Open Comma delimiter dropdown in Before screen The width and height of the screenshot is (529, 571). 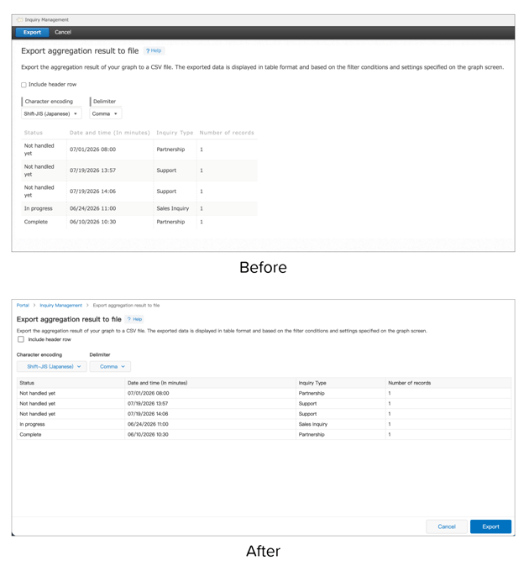point(106,113)
